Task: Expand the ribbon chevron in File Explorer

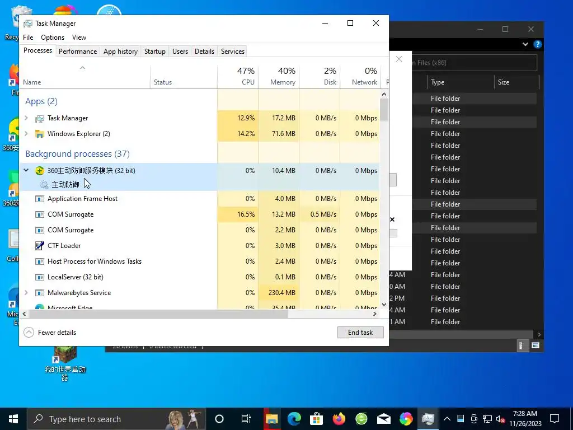Action: pos(525,44)
